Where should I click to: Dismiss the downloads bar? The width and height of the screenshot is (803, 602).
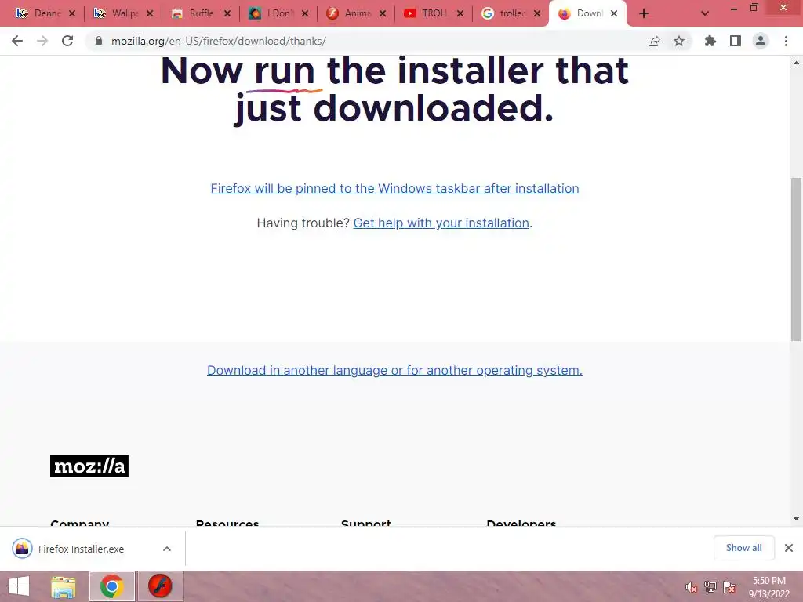(789, 548)
